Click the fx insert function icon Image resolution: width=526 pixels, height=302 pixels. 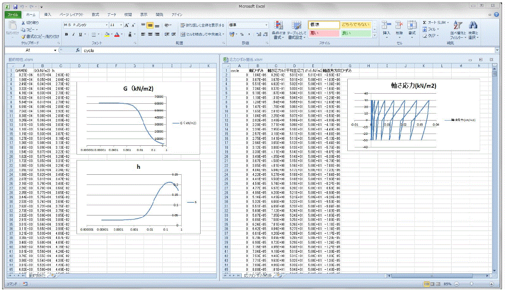tap(78, 50)
